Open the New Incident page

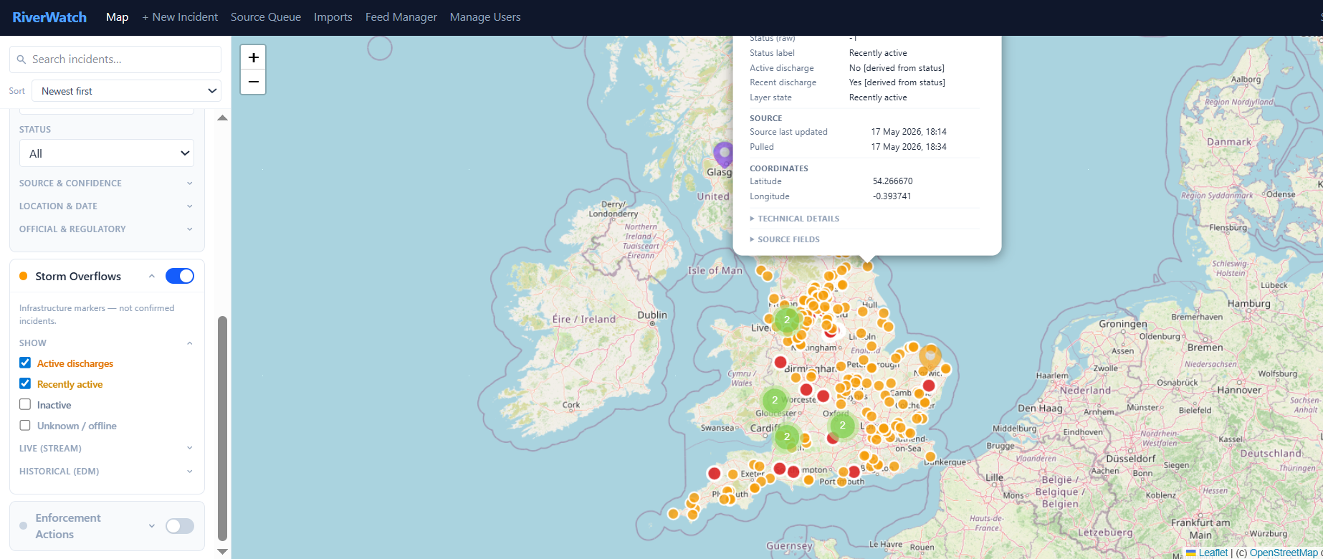[180, 17]
